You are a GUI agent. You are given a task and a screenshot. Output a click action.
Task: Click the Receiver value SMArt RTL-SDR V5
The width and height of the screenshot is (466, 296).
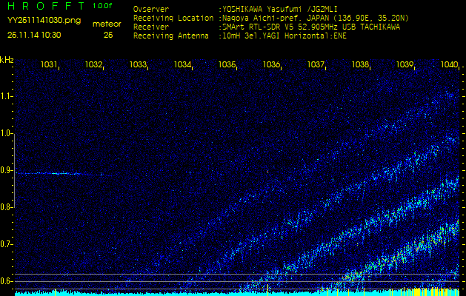259,27
